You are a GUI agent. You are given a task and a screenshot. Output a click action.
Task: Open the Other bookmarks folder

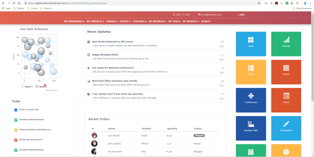tap(302, 8)
